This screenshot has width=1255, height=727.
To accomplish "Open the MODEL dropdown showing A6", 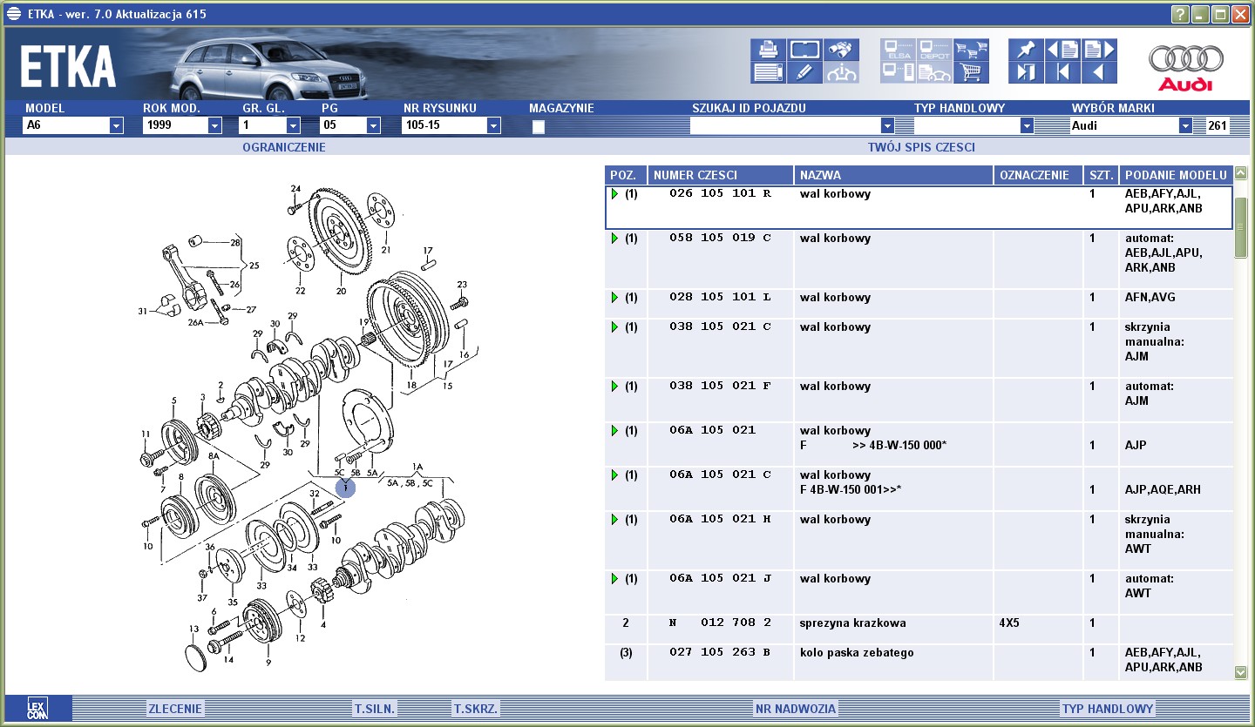I will coord(116,125).
